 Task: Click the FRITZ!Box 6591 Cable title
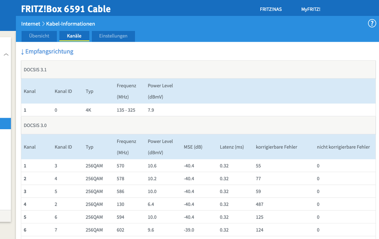66,9
